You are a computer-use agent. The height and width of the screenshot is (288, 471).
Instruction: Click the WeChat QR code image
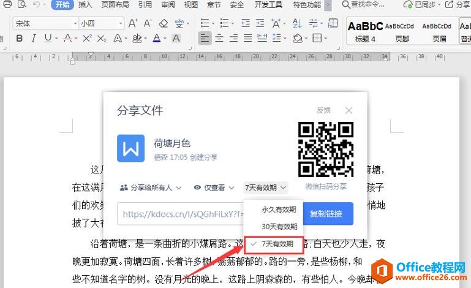325,150
